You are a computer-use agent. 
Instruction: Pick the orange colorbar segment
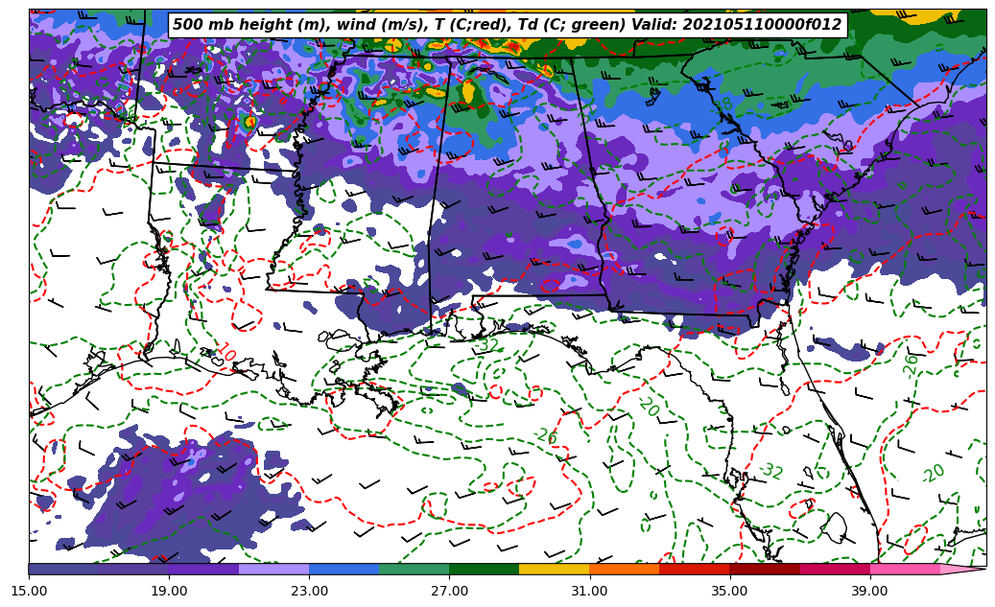point(624,569)
